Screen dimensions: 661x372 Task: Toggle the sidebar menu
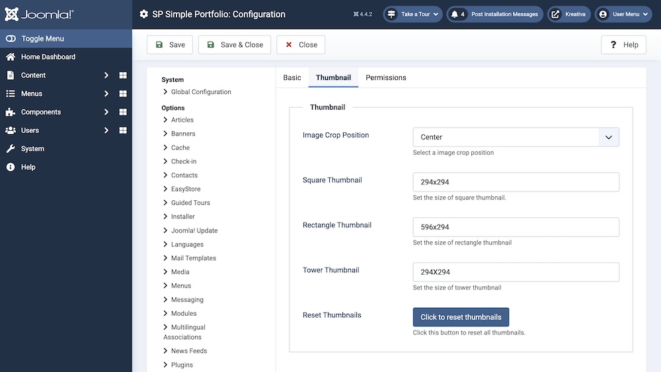[x=42, y=38]
